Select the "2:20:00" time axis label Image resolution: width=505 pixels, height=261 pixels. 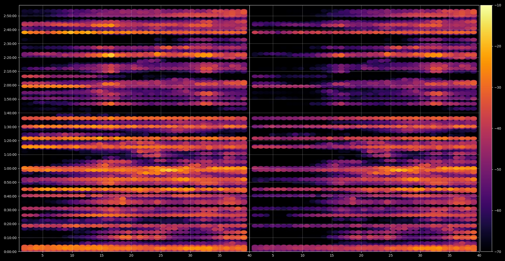coord(10,58)
